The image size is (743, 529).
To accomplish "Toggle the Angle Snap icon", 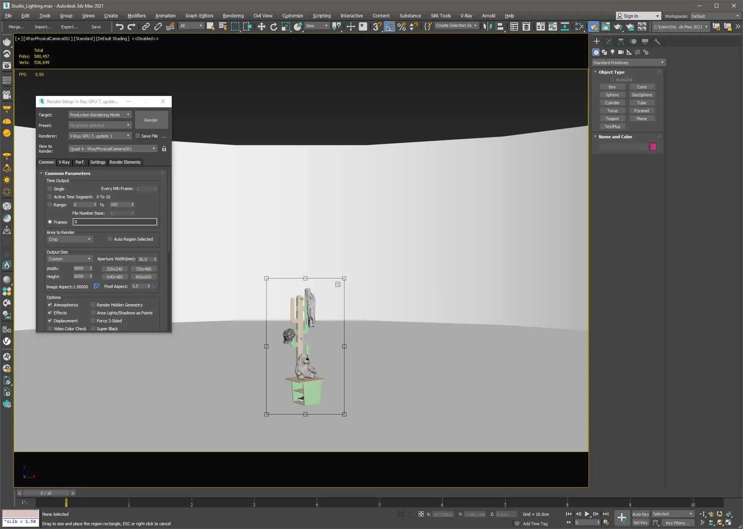I will coord(389,26).
